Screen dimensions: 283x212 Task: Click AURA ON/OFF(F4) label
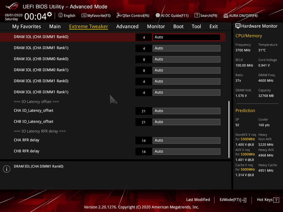pos(243,15)
